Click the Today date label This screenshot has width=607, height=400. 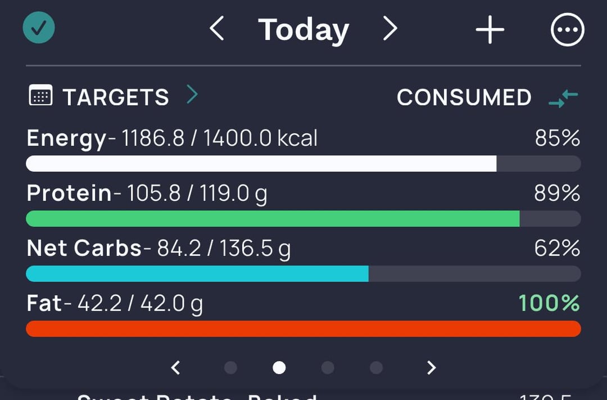[x=304, y=30]
